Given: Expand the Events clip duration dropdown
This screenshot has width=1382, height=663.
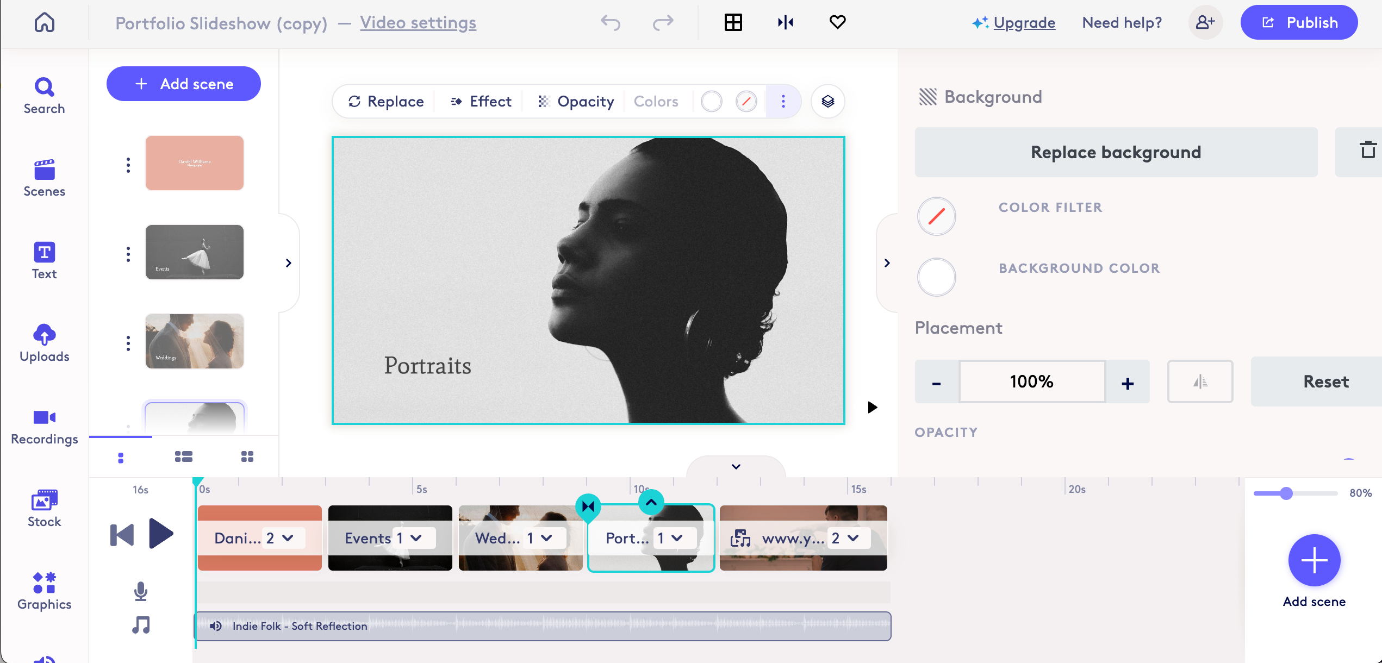Looking at the screenshot, I should 416,538.
